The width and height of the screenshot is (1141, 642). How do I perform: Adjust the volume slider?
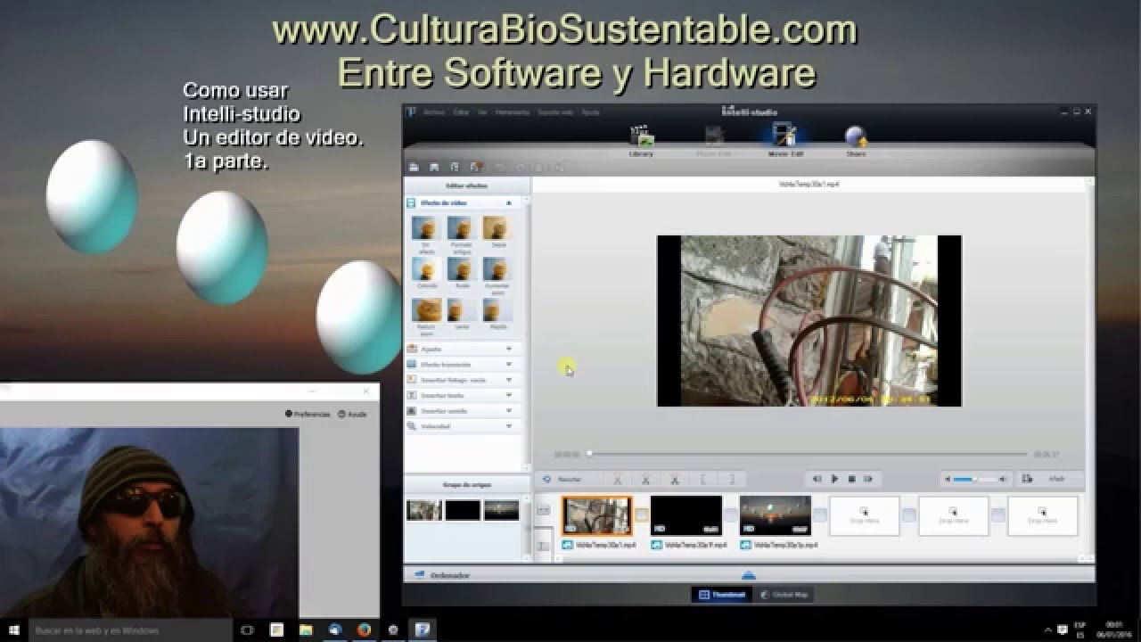coord(975,479)
